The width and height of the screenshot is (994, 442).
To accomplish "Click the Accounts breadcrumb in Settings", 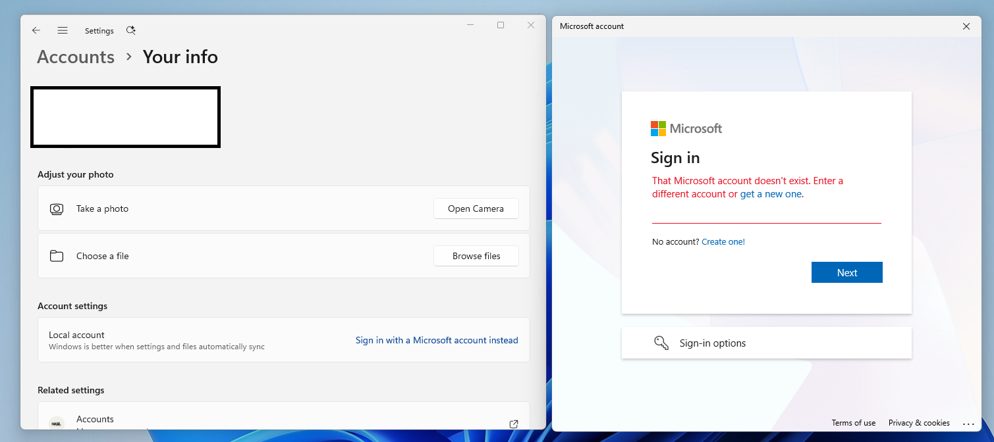I will point(76,57).
